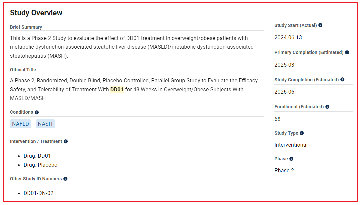Select the NAFLD condition tag
360x205 pixels.
click(21, 124)
